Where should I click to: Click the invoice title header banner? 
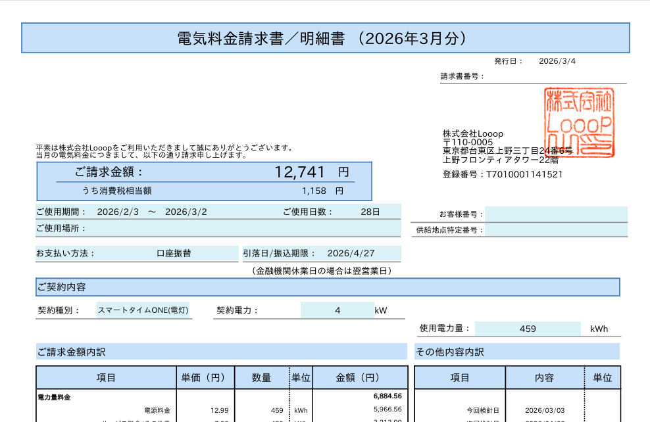tap(325, 38)
